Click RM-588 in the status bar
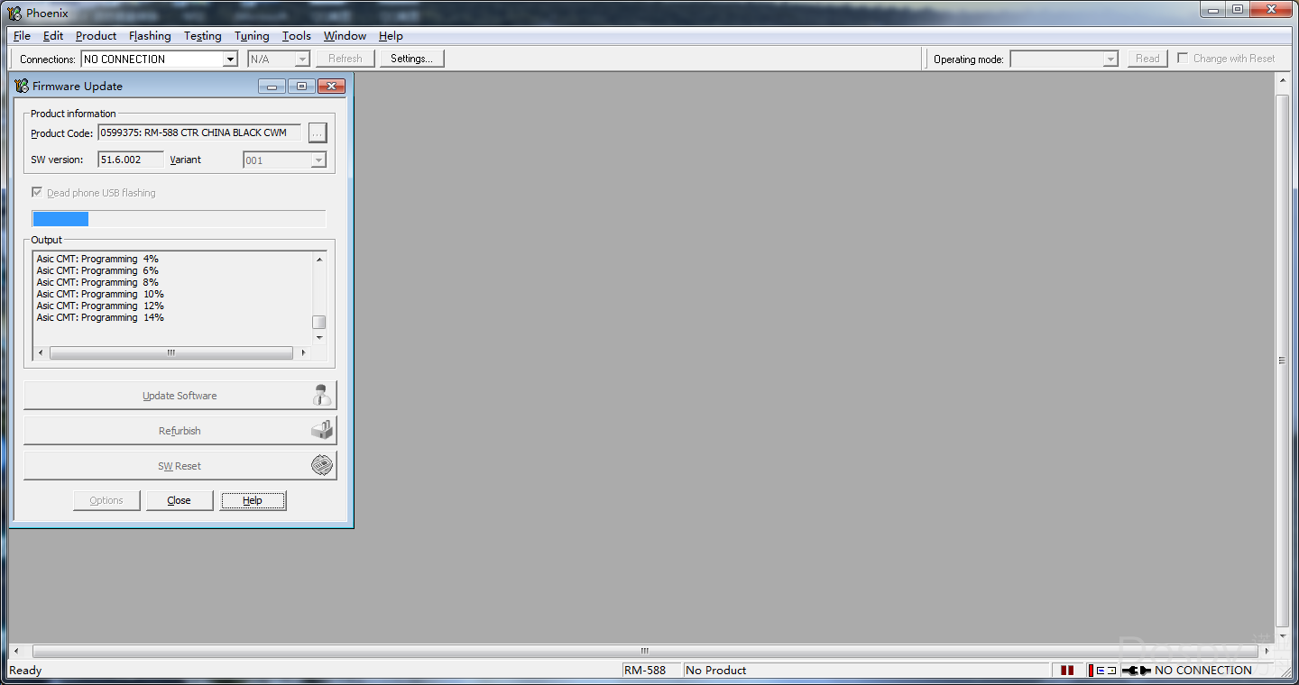 pos(645,670)
